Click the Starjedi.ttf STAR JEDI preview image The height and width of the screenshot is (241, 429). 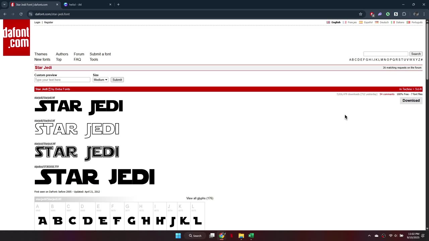point(79,107)
